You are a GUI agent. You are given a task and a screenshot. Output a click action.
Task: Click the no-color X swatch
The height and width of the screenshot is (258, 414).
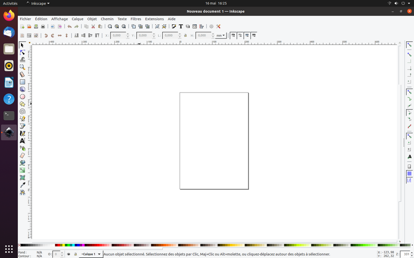[x=19, y=245]
